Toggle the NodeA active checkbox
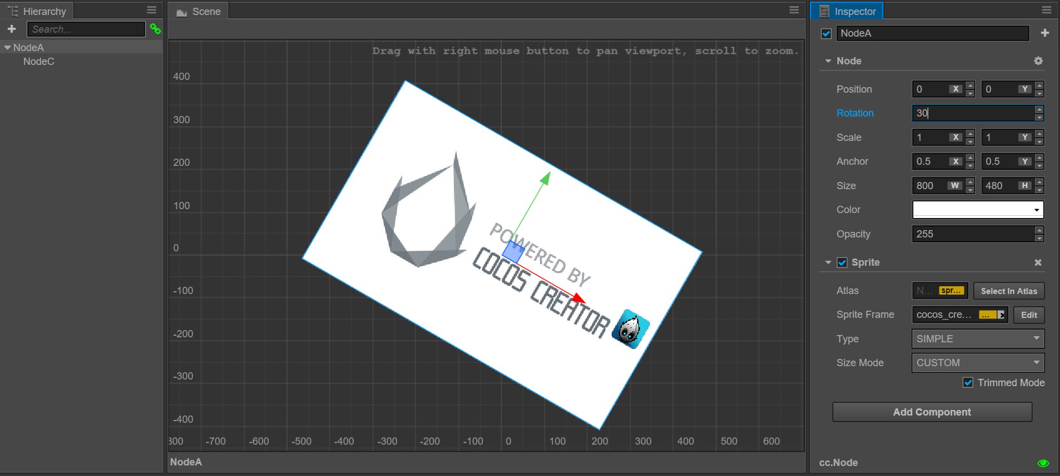The image size is (1060, 476). (826, 34)
